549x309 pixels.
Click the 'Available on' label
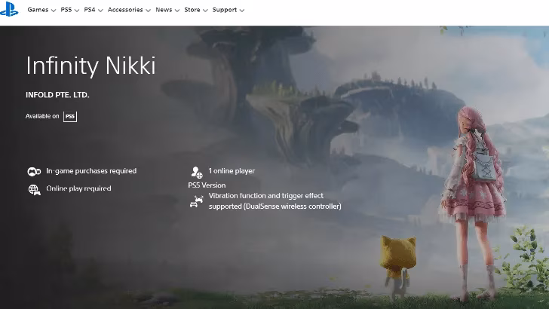coord(42,116)
